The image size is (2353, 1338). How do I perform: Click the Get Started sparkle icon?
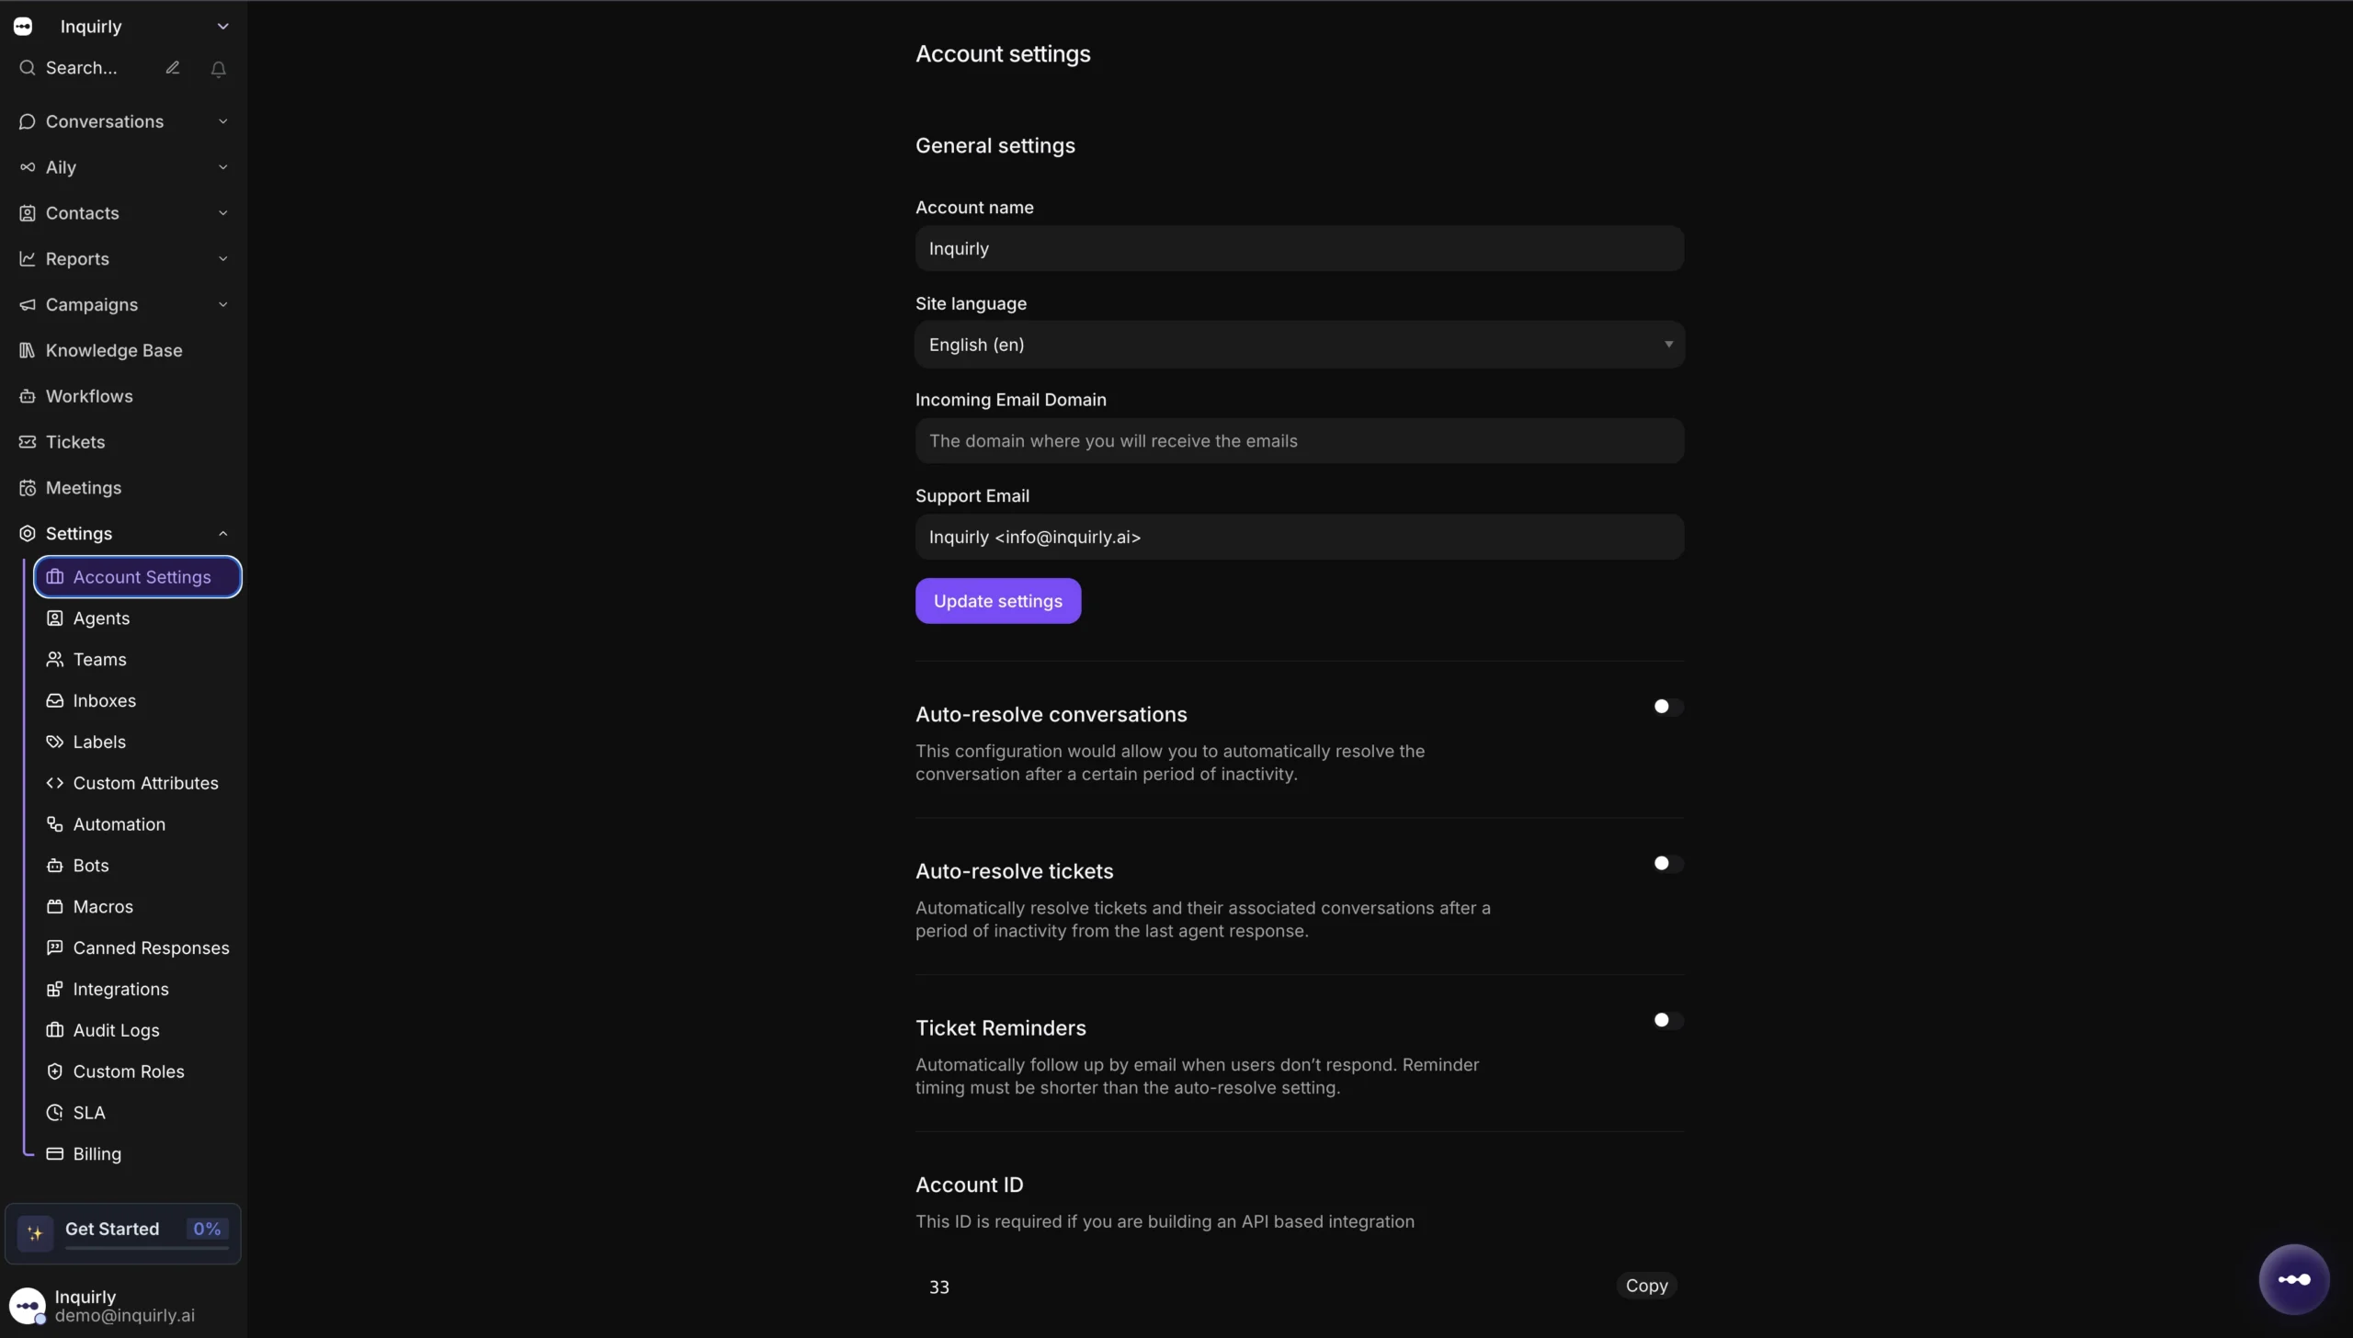click(x=35, y=1233)
